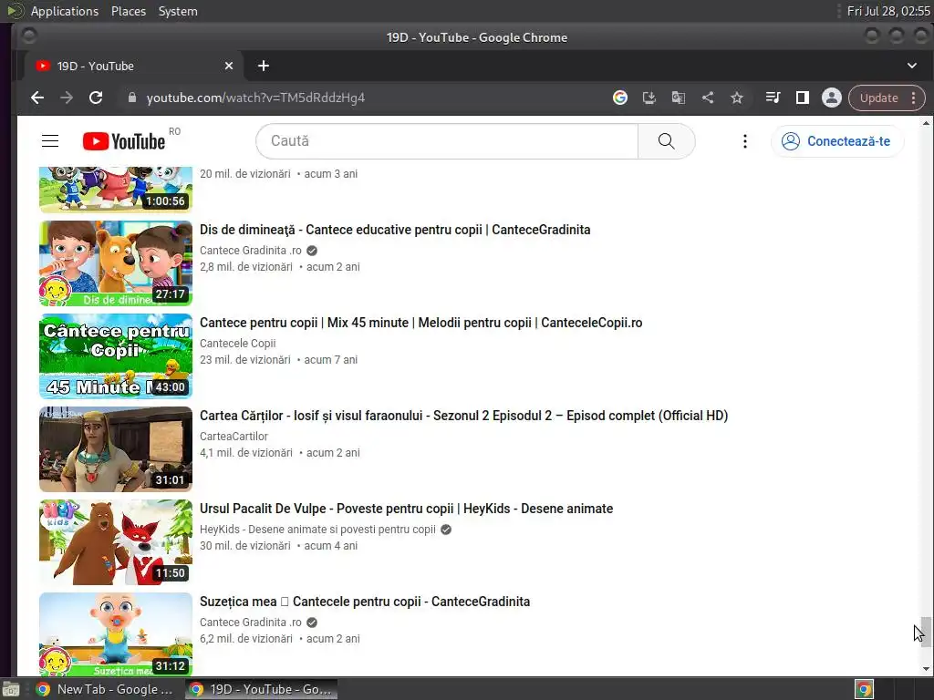Click the Chrome icon in system tray
Image resolution: width=934 pixels, height=700 pixels.
pos(865,689)
